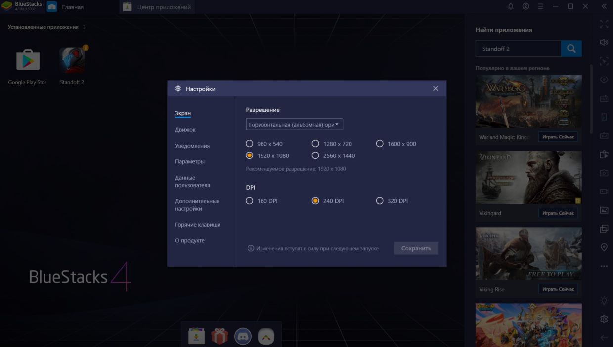Open the BlueStacks dock icon with colored arc
The image size is (613, 347).
coord(266,337)
